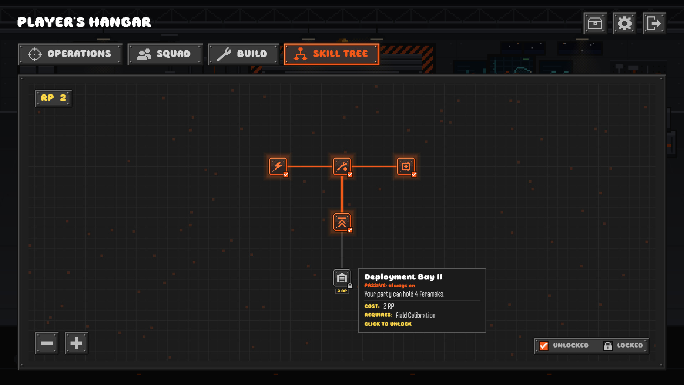Open the Squad tab
Screen dimensions: 684x385
165,54
